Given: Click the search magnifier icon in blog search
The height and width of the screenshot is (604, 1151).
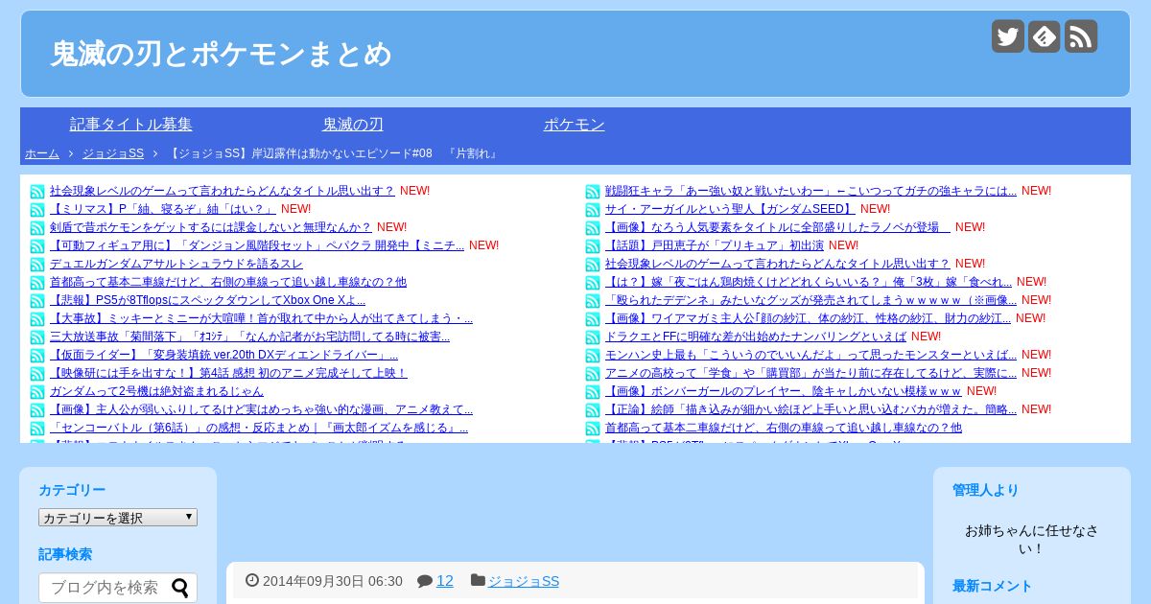Looking at the screenshot, I should [180, 588].
